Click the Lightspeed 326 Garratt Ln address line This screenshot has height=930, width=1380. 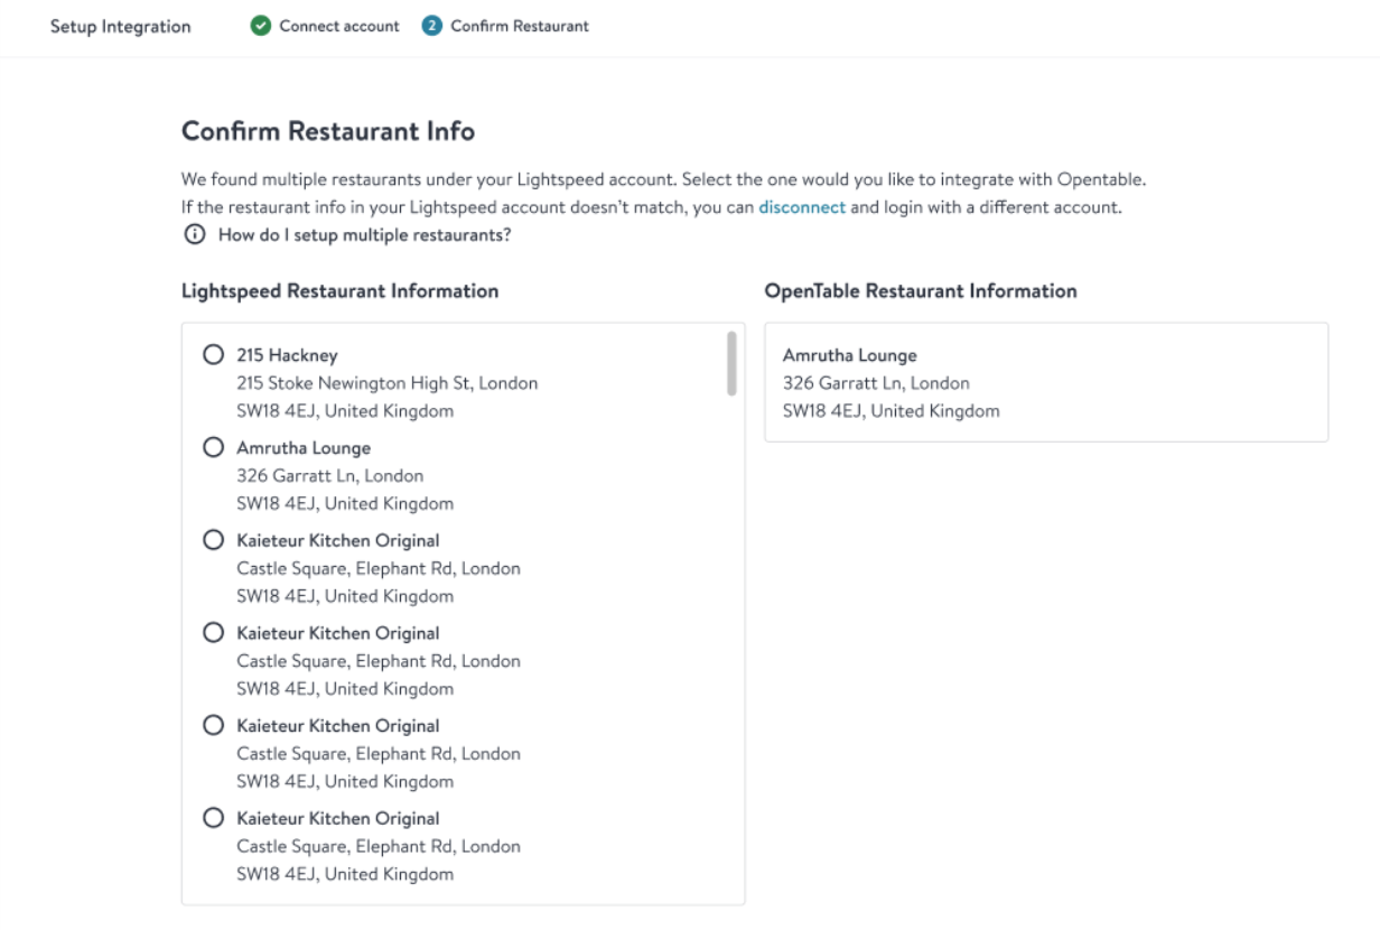[x=330, y=476]
